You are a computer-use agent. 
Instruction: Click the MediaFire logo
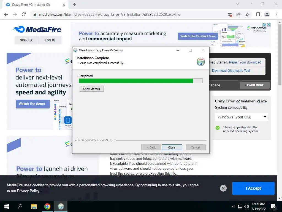tap(37, 29)
